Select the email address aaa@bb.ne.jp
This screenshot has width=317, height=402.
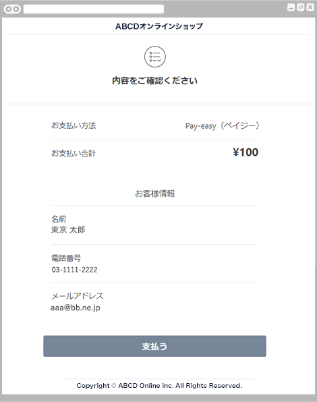pos(76,308)
